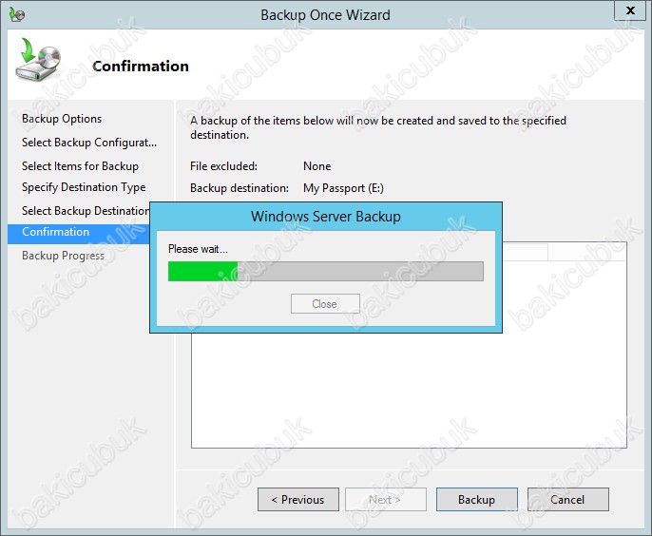Start the backup with the Backup button
The image size is (652, 536).
tap(477, 499)
